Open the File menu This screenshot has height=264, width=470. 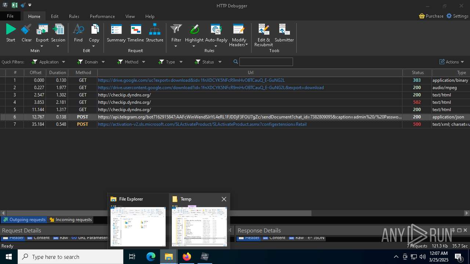[x=10, y=16]
